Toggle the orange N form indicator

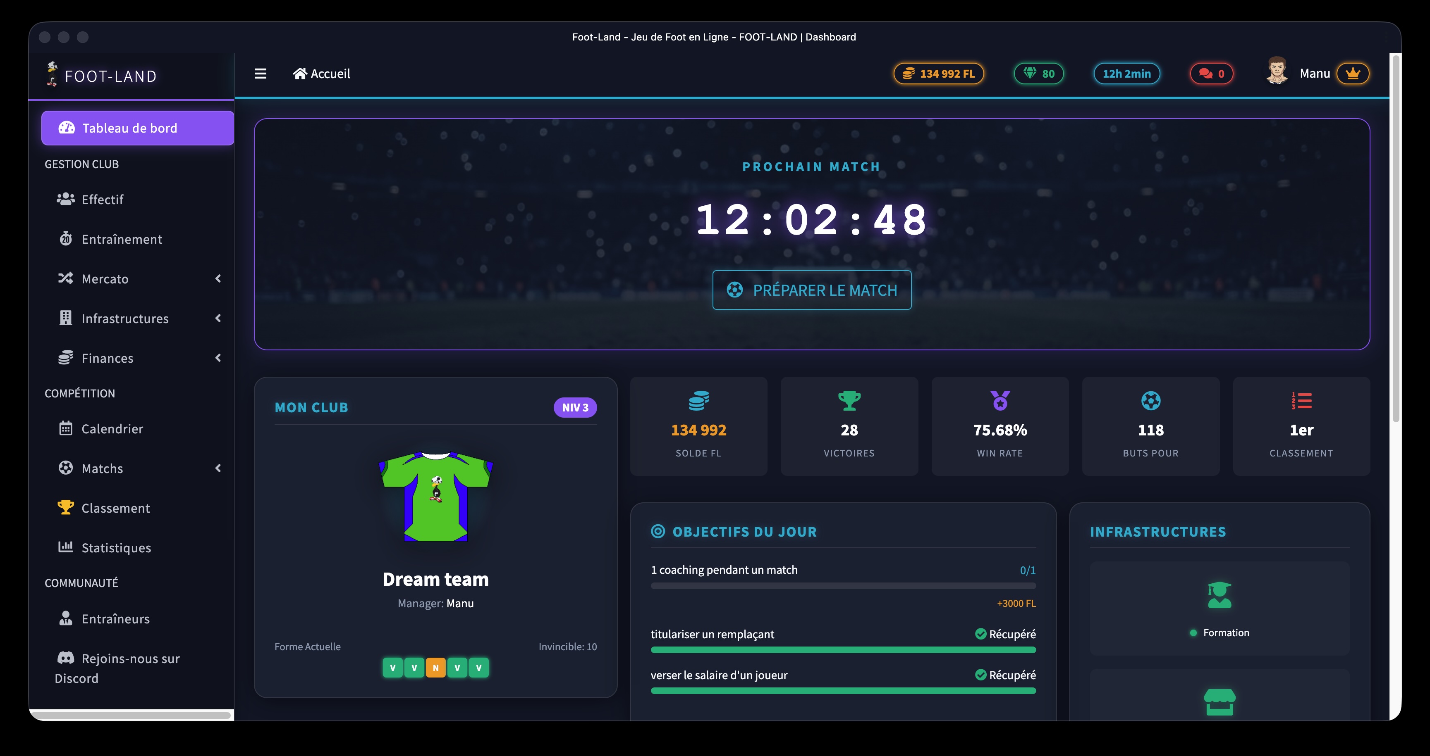pos(435,667)
